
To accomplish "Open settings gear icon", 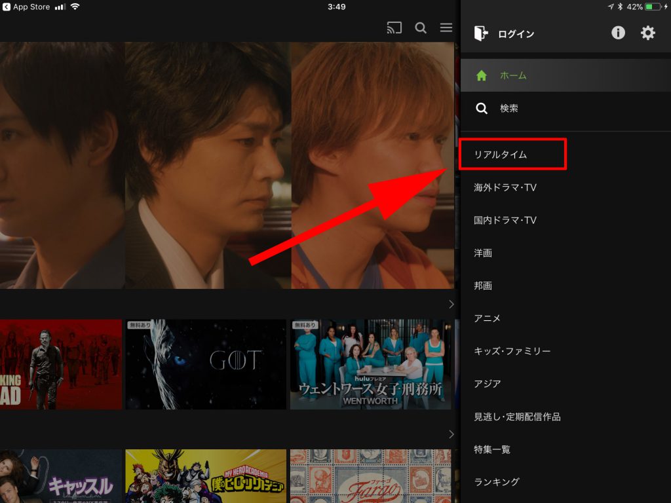I will click(647, 33).
